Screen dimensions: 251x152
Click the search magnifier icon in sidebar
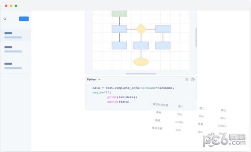tap(5, 19)
